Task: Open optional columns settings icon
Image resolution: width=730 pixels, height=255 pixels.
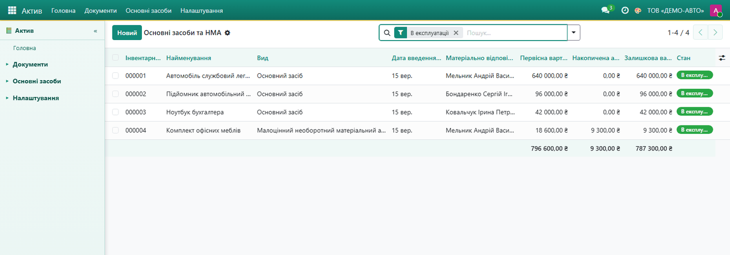Action: (722, 58)
